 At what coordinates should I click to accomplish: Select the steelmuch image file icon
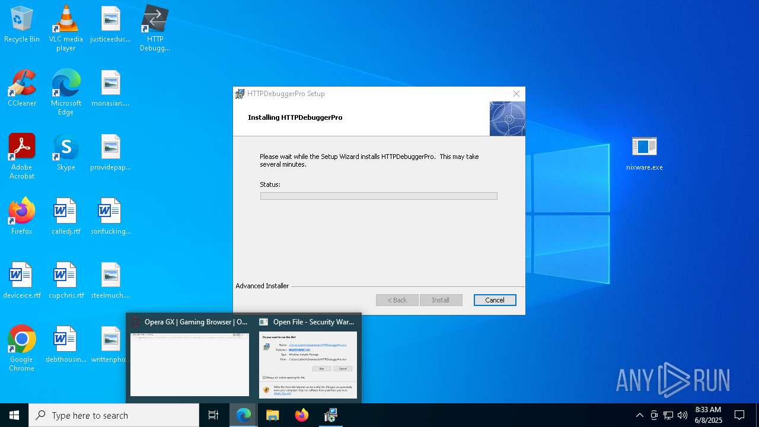[110, 281]
